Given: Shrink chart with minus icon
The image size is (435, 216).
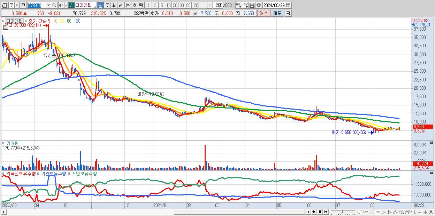Looking at the screenshot, I should click(419, 212).
